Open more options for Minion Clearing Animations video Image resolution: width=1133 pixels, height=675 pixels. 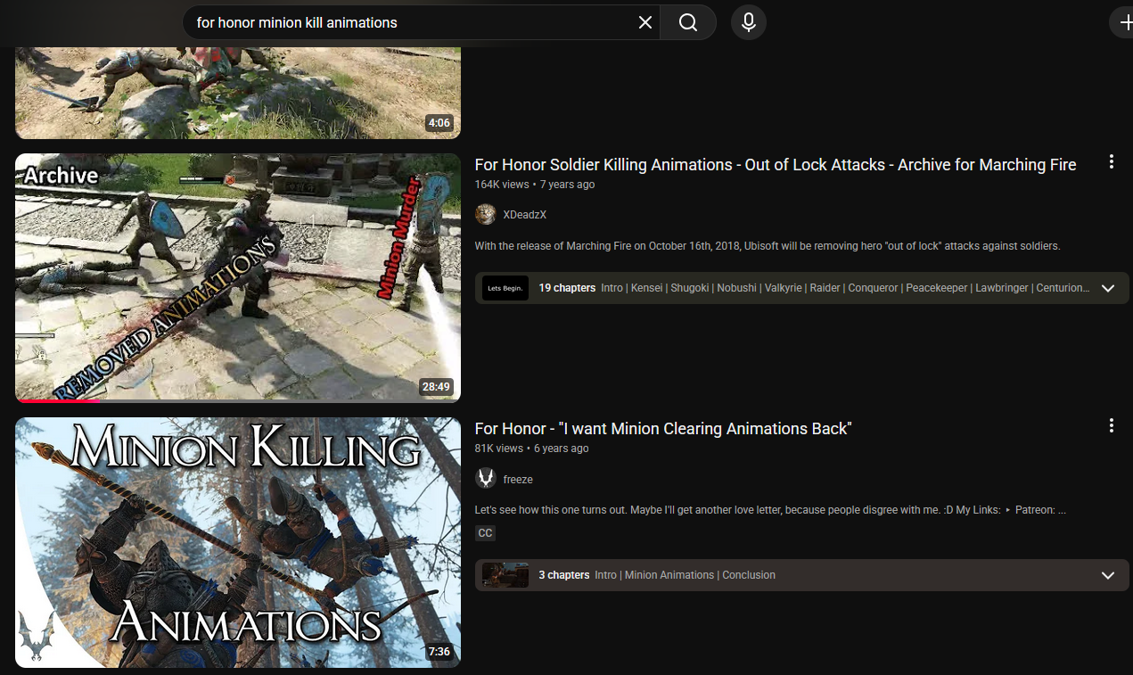point(1111,425)
